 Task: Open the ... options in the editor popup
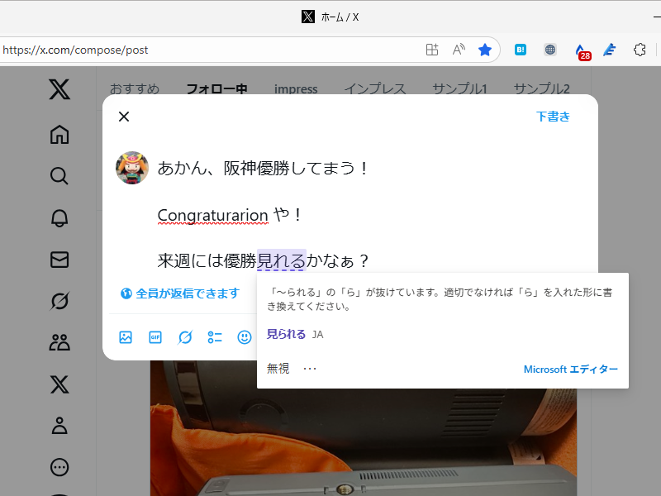click(310, 368)
